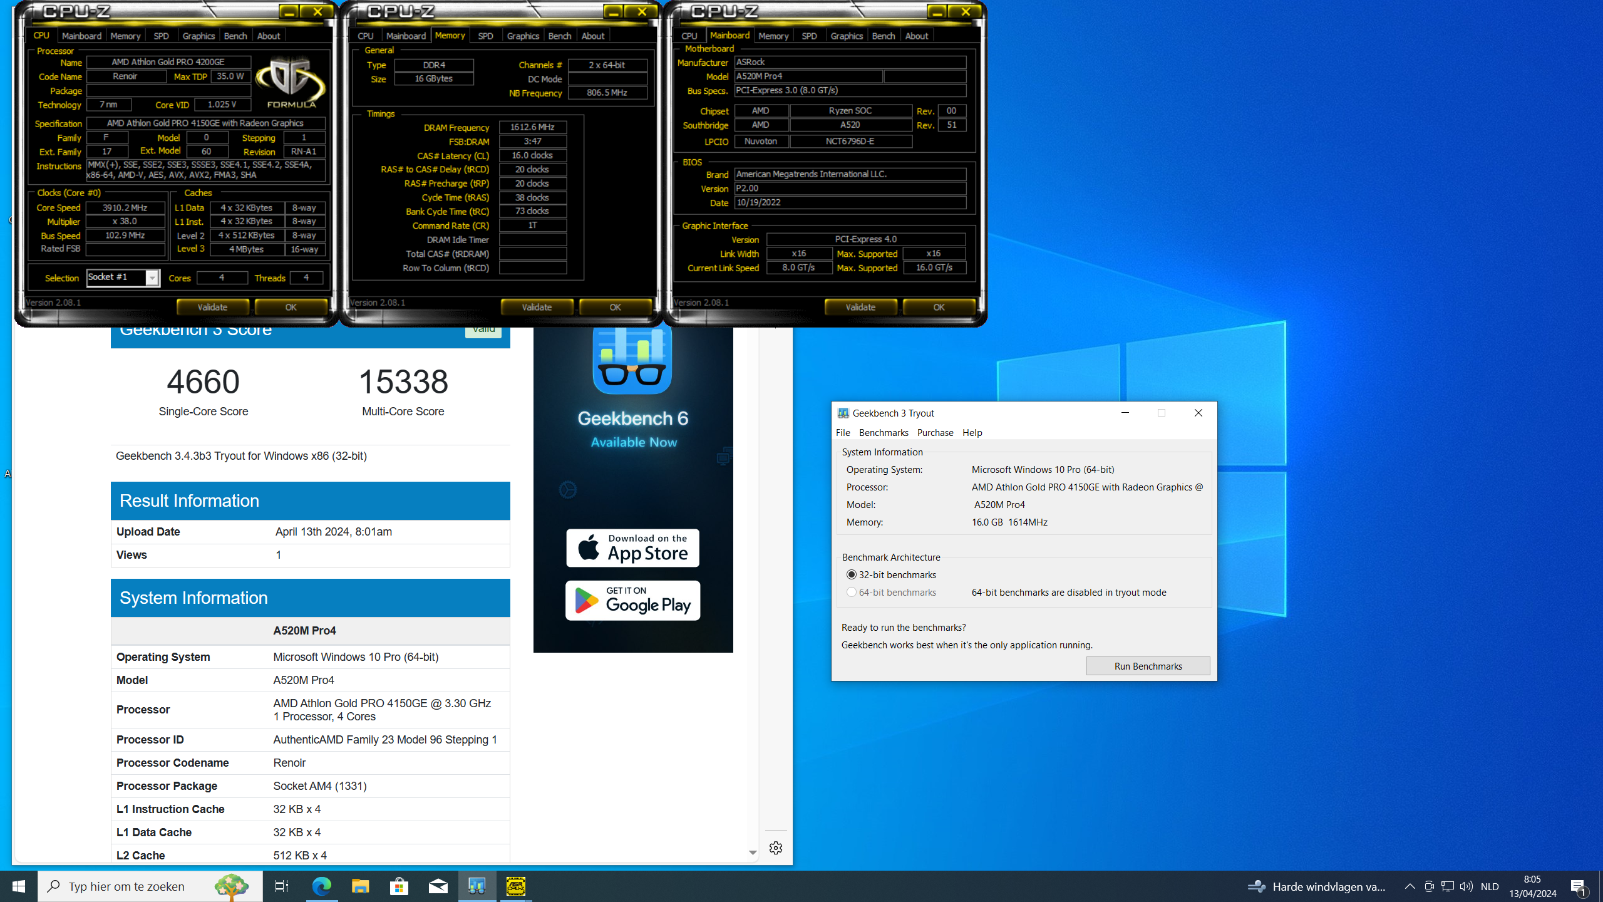Image resolution: width=1603 pixels, height=902 pixels.
Task: Minimize the first CPU-Z window
Action: pyautogui.click(x=288, y=12)
